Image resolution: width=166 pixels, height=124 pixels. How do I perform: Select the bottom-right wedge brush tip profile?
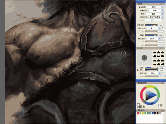pyautogui.click(x=162, y=64)
